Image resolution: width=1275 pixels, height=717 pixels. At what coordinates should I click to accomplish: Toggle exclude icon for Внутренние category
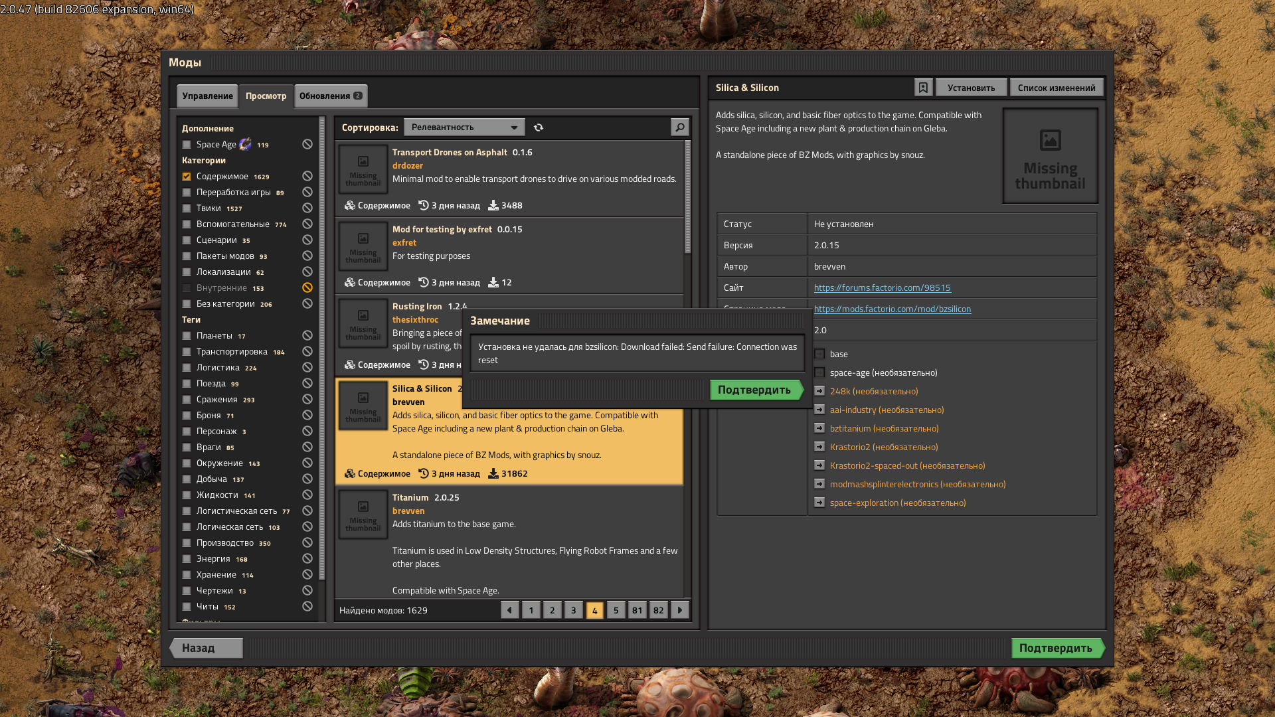pyautogui.click(x=307, y=287)
